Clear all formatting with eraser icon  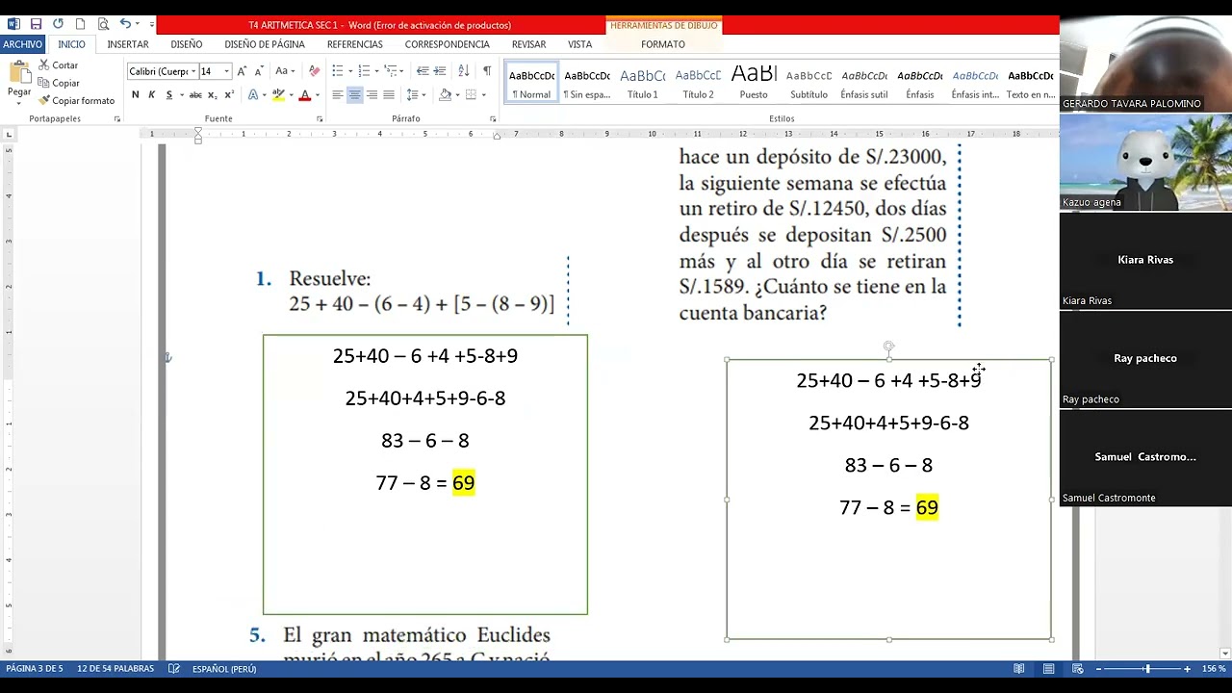tap(314, 71)
